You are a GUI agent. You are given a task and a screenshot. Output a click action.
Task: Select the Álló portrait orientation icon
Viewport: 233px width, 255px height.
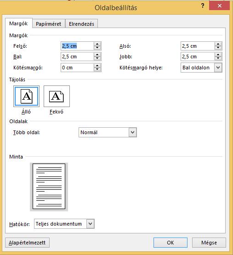click(26, 96)
